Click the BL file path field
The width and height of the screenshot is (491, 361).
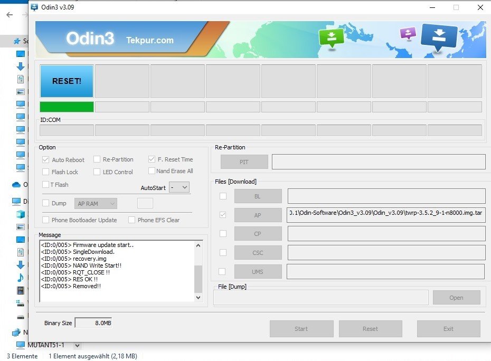(386, 196)
